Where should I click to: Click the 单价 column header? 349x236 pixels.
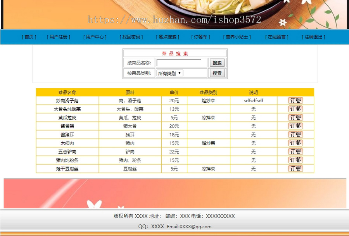pyautogui.click(x=174, y=92)
